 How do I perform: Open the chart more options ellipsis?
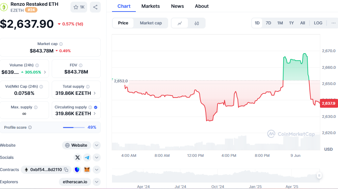[333, 23]
